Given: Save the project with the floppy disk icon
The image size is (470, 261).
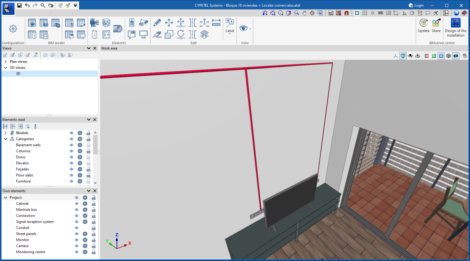Looking at the screenshot, I should tap(19, 5).
